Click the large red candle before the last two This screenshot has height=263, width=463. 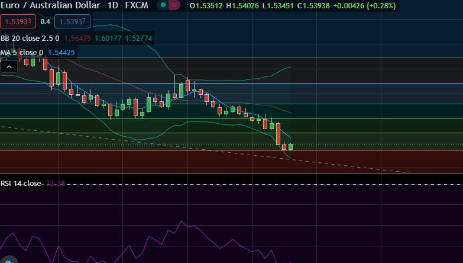(278, 134)
